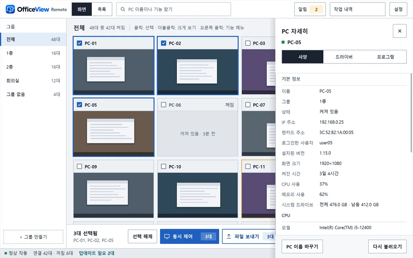The height and width of the screenshot is (258, 413).
Task: Open the 프로그램 tab
Action: pyautogui.click(x=385, y=57)
